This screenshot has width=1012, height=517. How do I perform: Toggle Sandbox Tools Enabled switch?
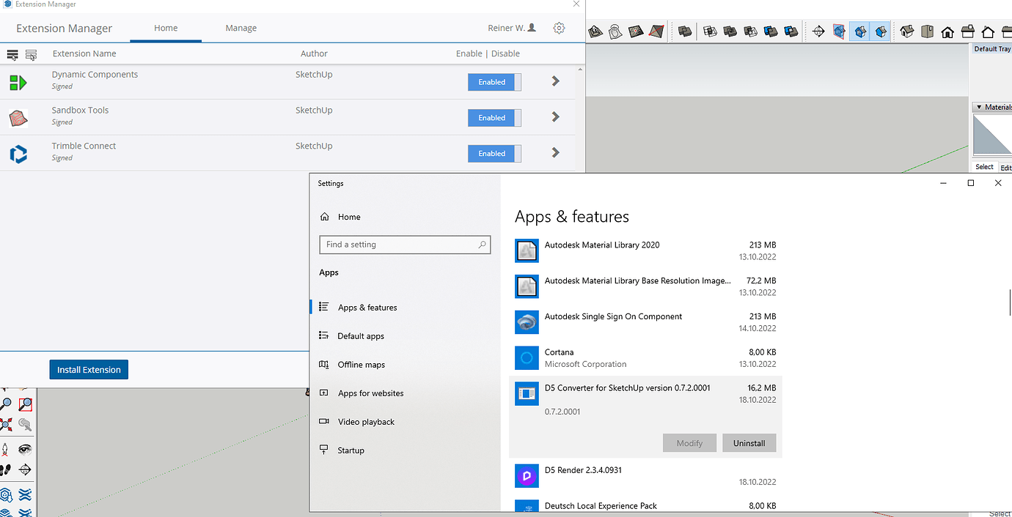494,118
